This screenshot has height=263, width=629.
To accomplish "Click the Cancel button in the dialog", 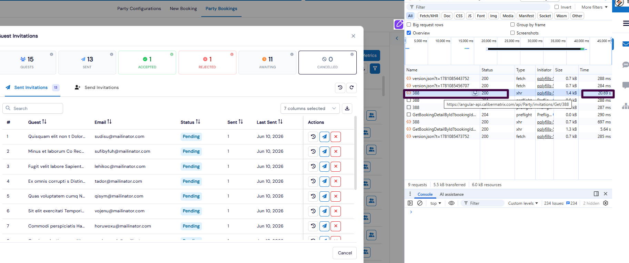I will [x=345, y=253].
